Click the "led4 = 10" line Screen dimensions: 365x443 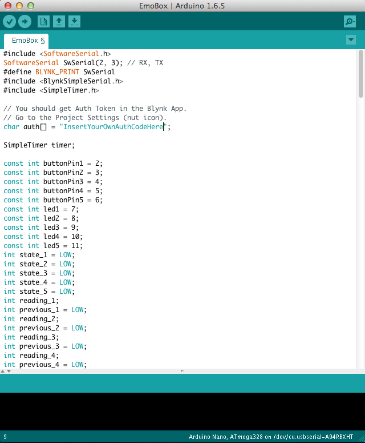tap(43, 237)
